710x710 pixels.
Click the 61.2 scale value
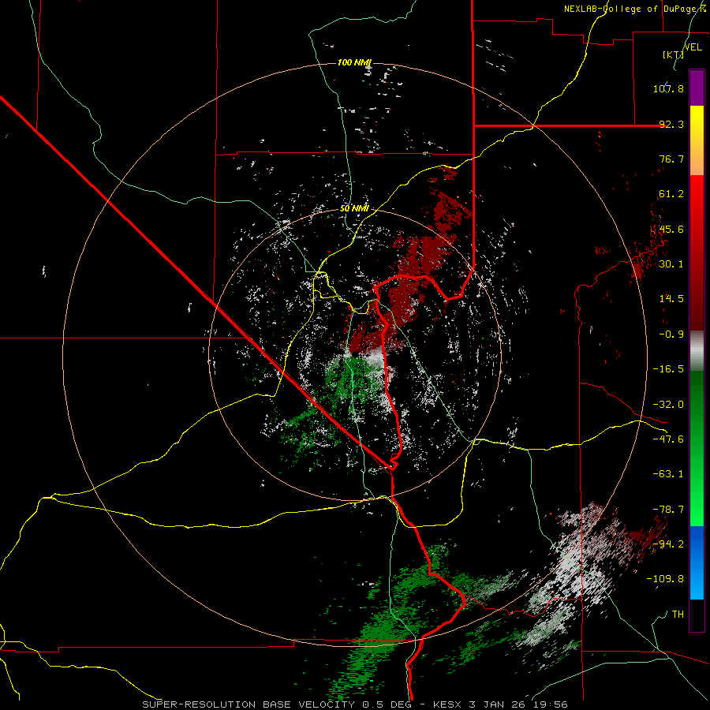click(671, 194)
